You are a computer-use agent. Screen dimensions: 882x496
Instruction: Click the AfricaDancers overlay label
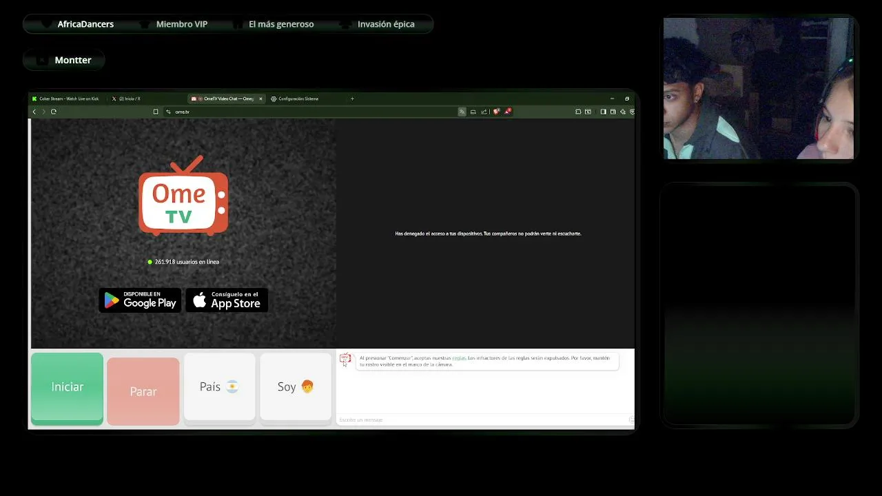tap(85, 24)
